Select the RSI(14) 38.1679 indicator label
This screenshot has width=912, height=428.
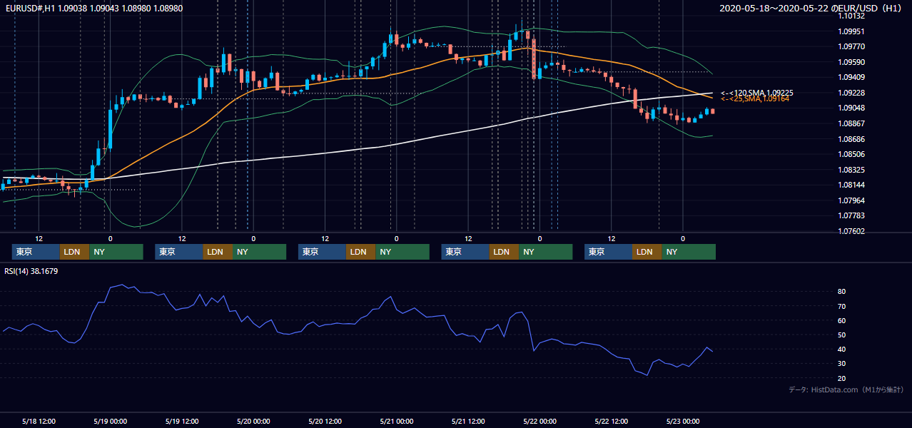[x=31, y=271]
